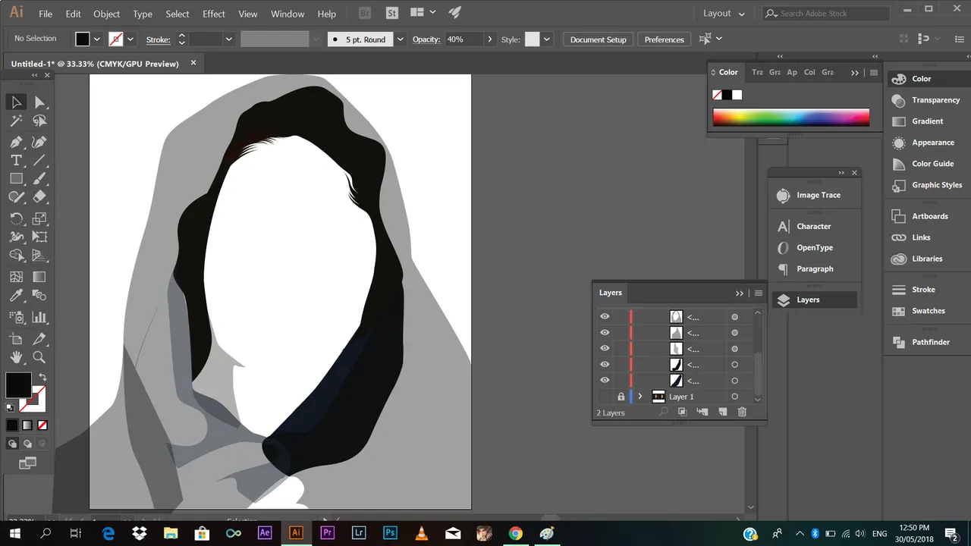
Task: Expand Layer 1 in Layers panel
Action: click(640, 397)
